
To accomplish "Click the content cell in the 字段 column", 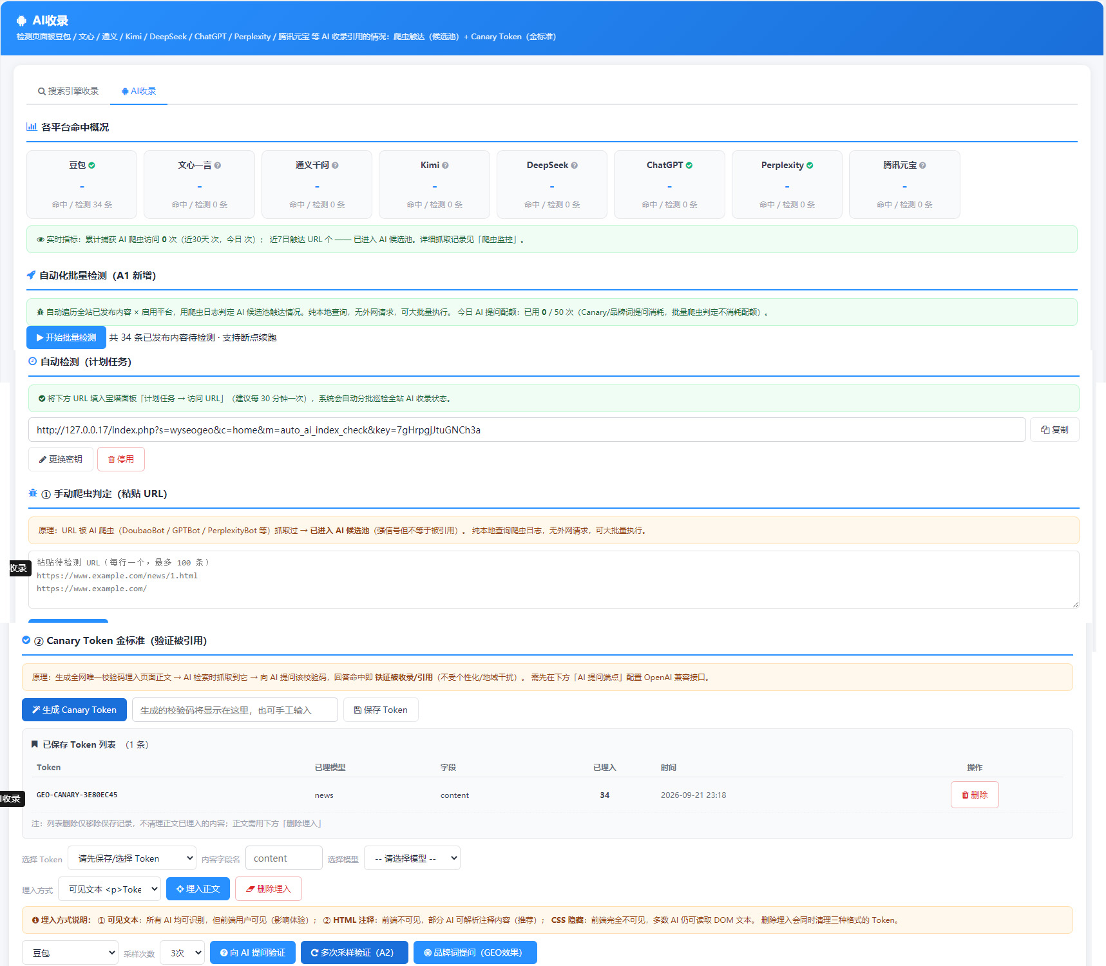I will [455, 795].
